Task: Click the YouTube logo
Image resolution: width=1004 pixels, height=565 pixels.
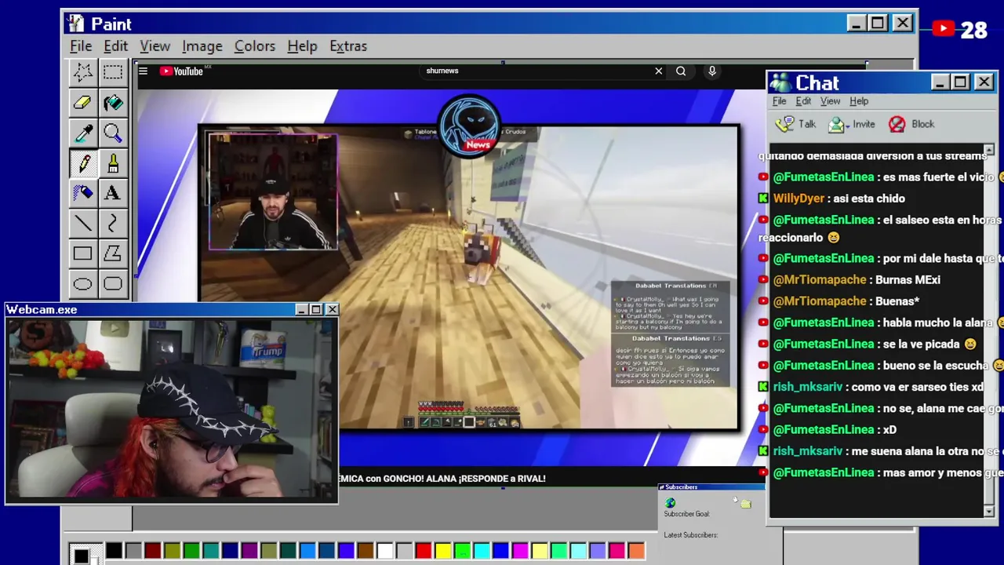Action: (181, 71)
